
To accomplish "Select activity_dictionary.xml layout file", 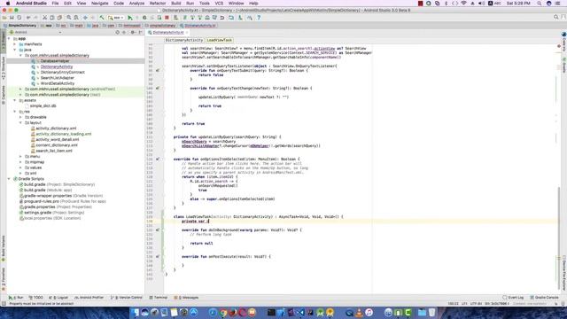I will 56,128.
